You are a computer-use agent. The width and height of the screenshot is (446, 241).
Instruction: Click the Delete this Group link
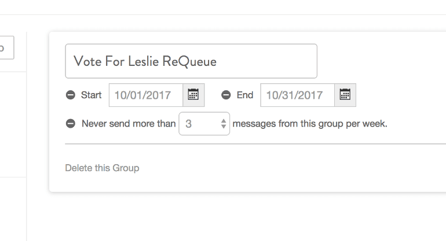pyautogui.click(x=102, y=168)
